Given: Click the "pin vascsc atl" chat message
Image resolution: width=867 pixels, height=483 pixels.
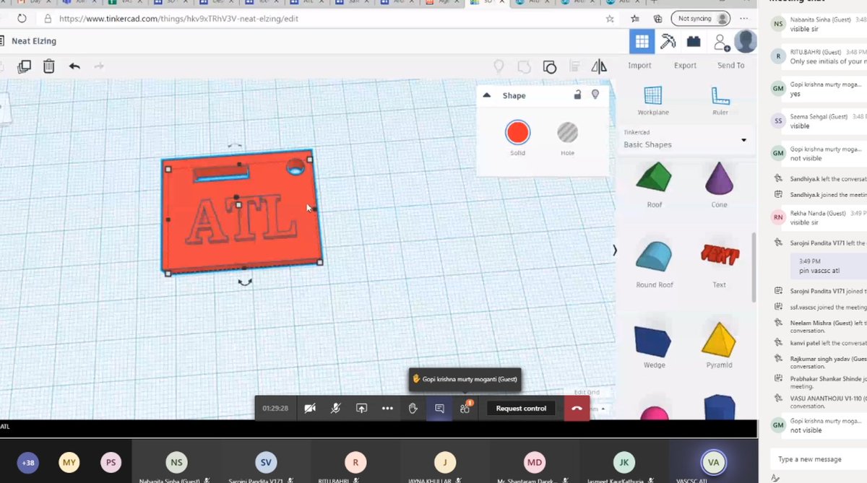Looking at the screenshot, I should pos(819,271).
